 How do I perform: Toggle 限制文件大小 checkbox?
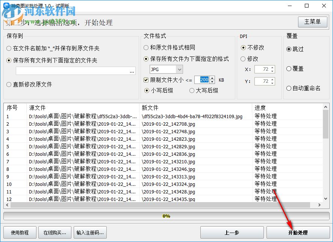click(x=146, y=80)
